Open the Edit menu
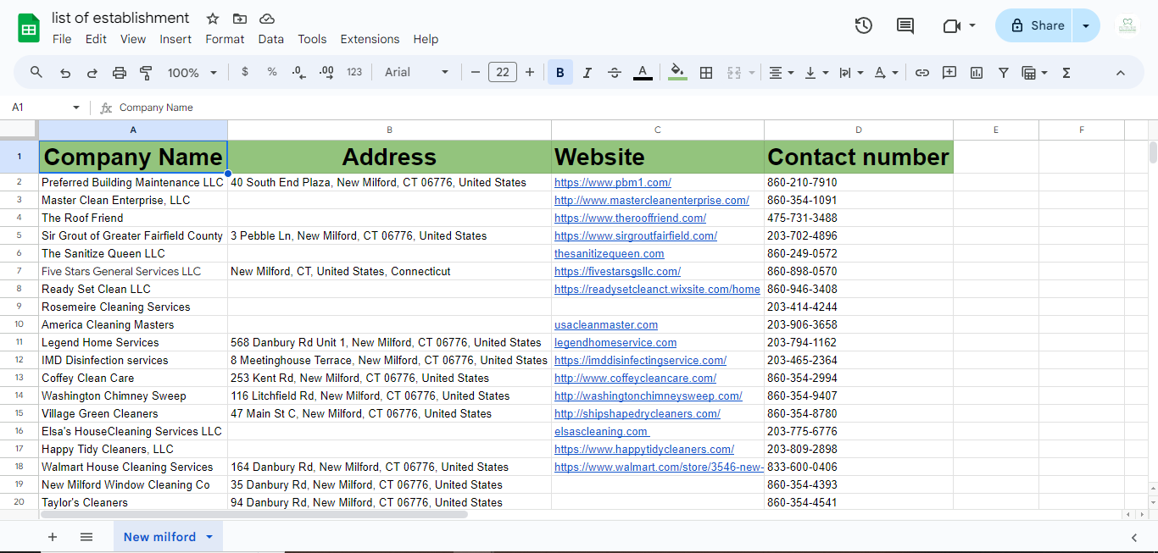Viewport: 1158px width, 553px height. pyautogui.click(x=96, y=39)
